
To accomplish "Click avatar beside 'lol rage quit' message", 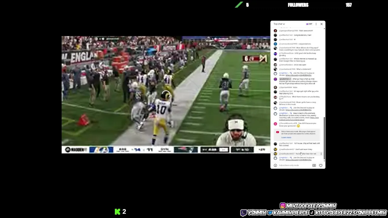I will tap(275, 91).
